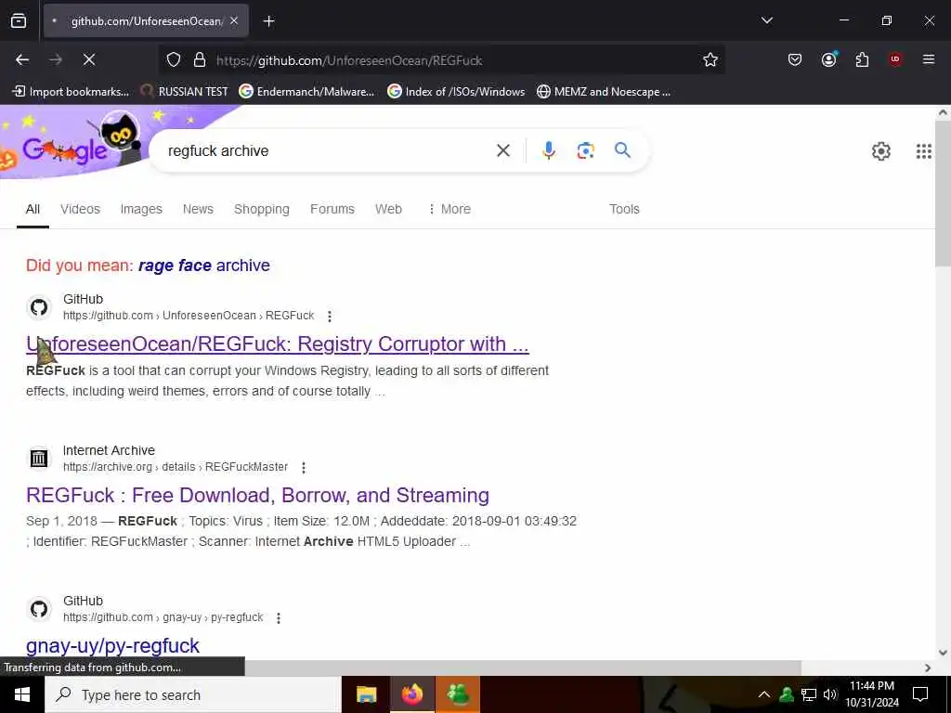
Task: Clear the Google search query
Action: click(x=503, y=150)
